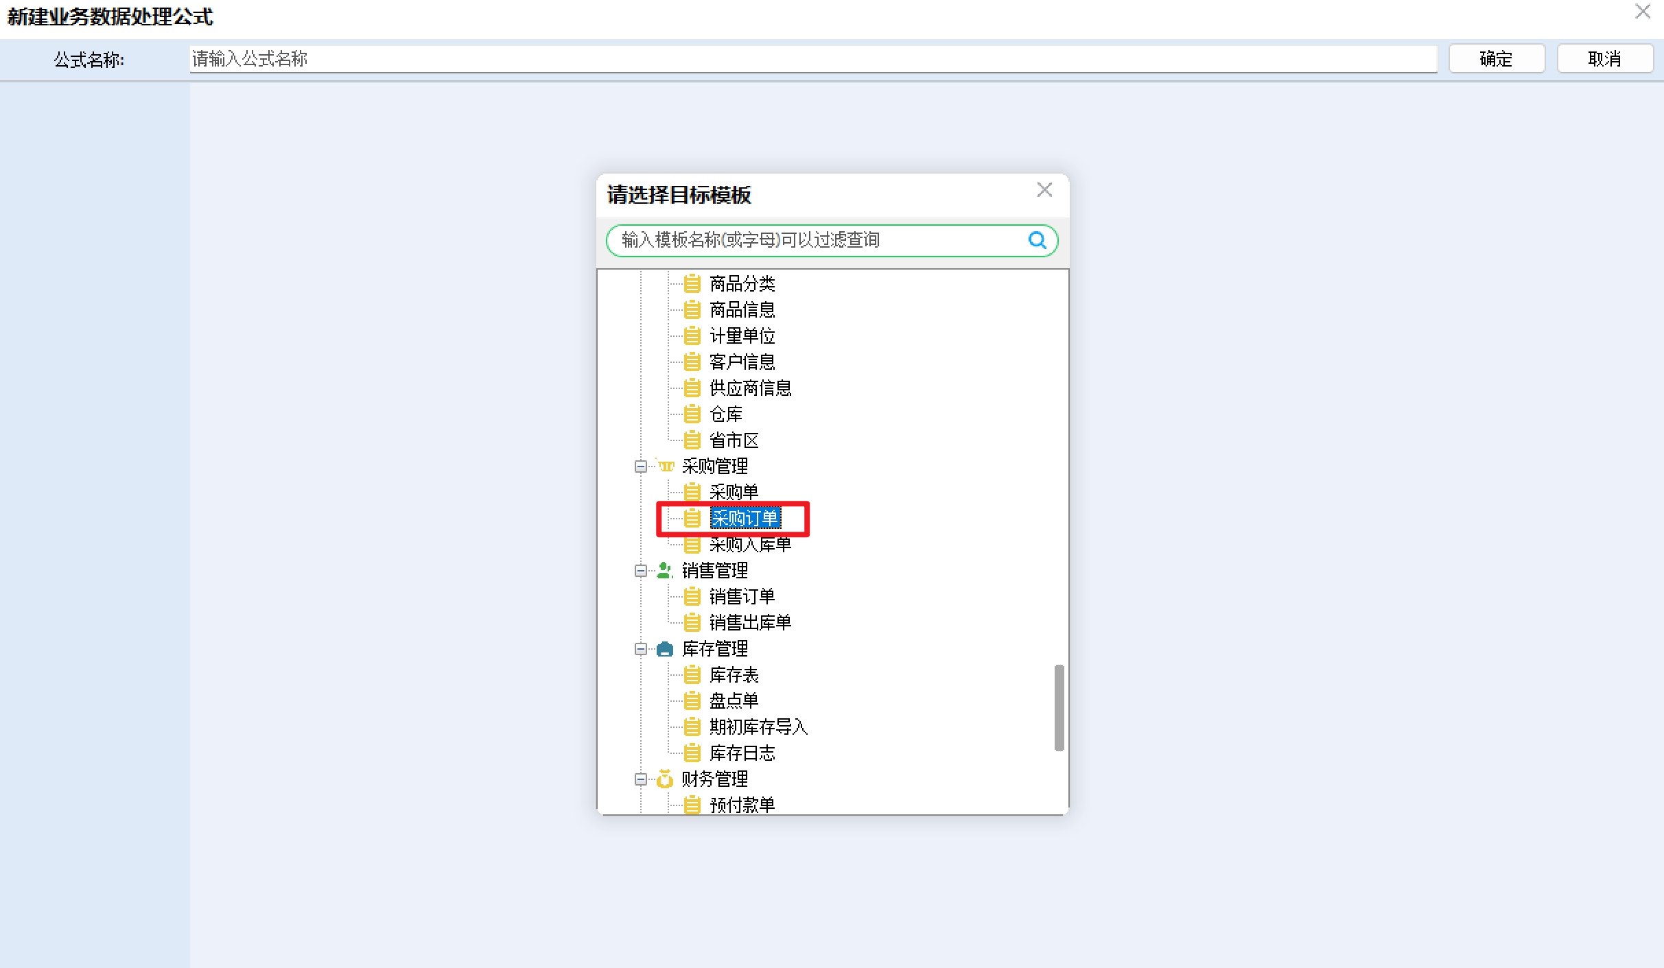Screen dimensions: 1664x968
Task: Collapse the 采购管理 tree node
Action: (640, 467)
